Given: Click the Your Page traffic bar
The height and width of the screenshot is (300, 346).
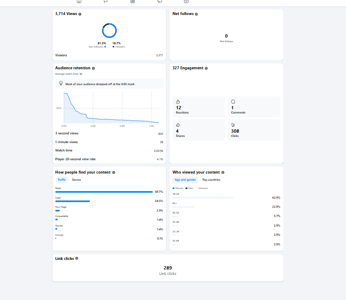Looking at the screenshot, I should [x=58, y=211].
